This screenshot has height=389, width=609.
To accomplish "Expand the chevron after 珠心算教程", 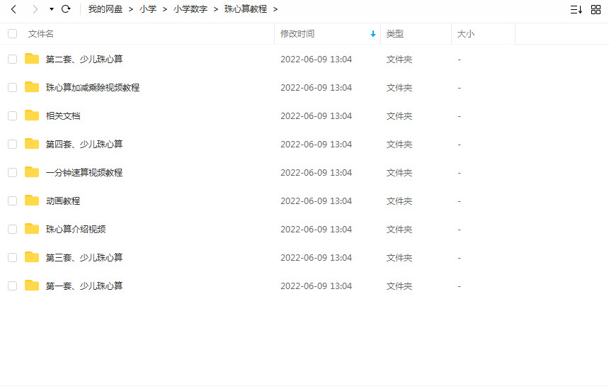I will pos(275,9).
